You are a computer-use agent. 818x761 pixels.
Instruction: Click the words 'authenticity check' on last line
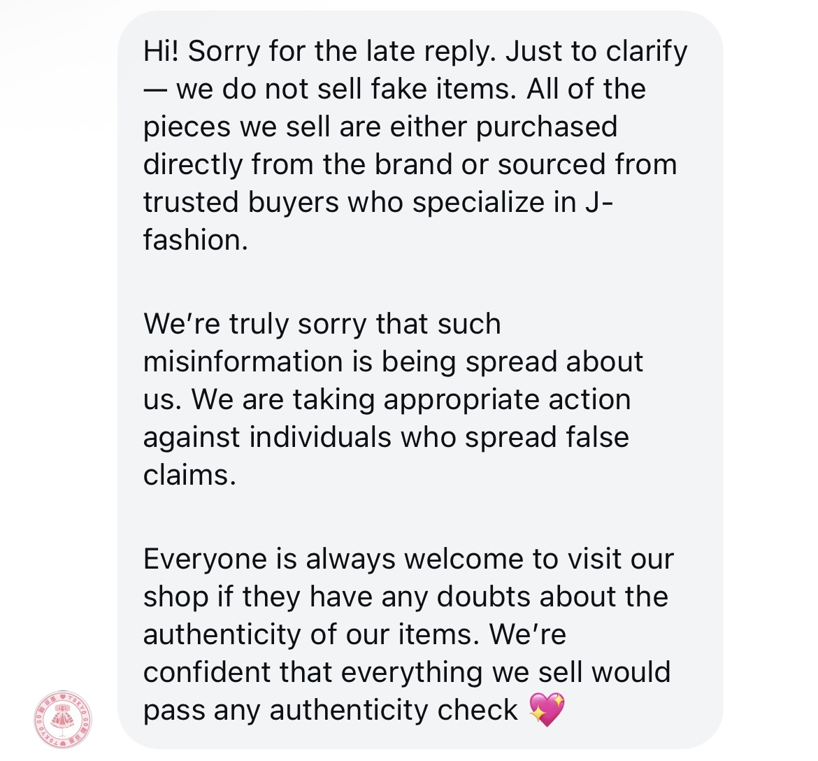click(394, 710)
